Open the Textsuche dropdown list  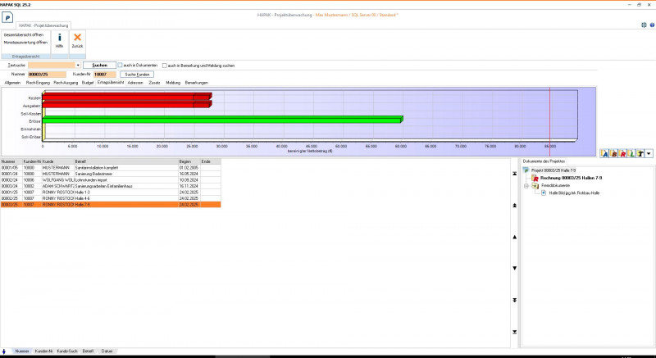tap(78, 65)
